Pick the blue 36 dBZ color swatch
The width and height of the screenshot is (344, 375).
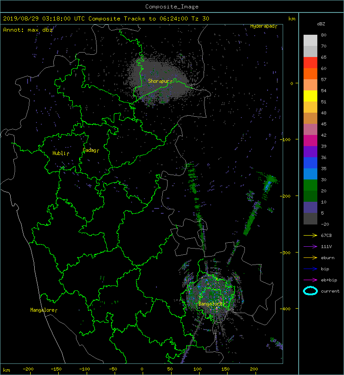(x=310, y=163)
